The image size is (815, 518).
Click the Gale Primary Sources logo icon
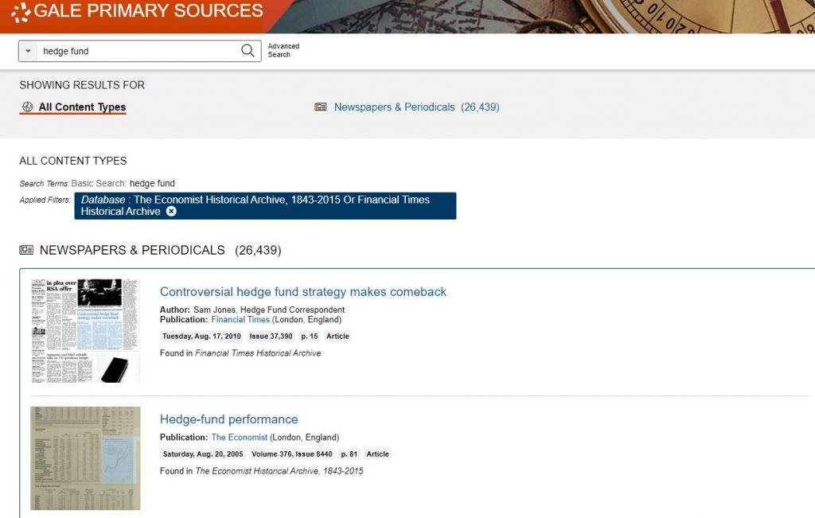click(21, 12)
